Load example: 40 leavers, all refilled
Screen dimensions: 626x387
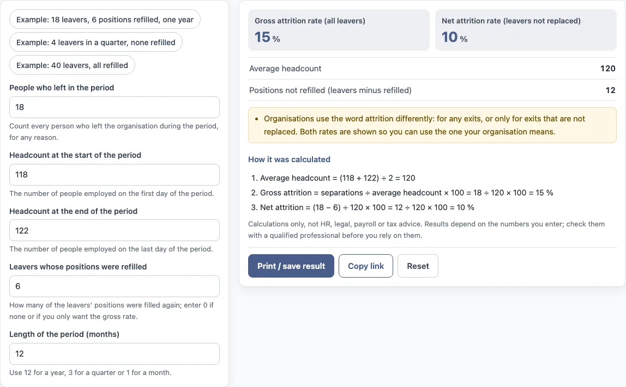[x=73, y=65]
